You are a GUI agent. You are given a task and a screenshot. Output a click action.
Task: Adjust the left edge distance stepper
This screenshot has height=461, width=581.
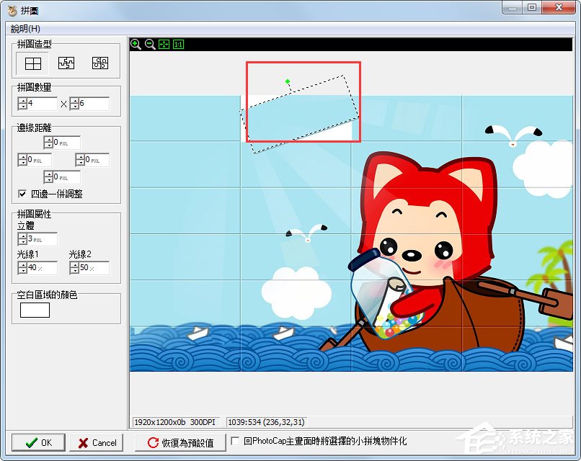point(22,160)
